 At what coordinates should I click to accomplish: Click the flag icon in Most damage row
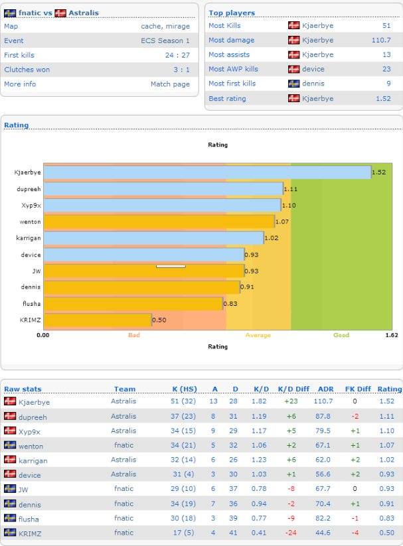click(294, 40)
